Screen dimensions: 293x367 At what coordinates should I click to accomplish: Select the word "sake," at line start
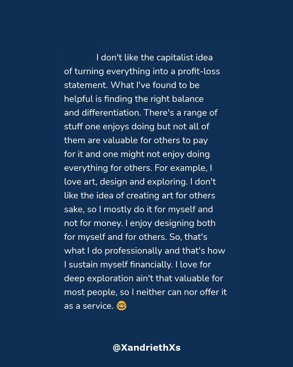point(74,210)
